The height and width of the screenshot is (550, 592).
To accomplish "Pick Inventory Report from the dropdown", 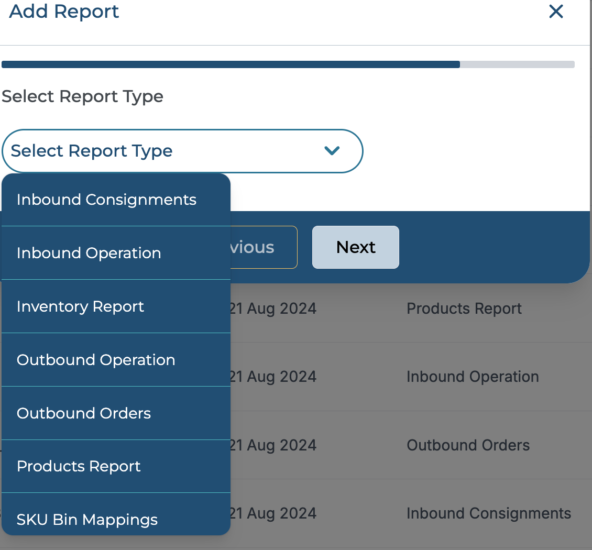I will tap(80, 306).
